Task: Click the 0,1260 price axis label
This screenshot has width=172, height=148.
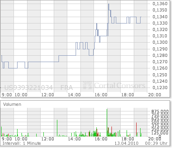Action: (x=160, y=68)
